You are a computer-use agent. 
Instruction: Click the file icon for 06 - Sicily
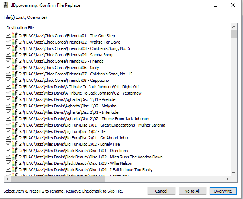point(15,68)
